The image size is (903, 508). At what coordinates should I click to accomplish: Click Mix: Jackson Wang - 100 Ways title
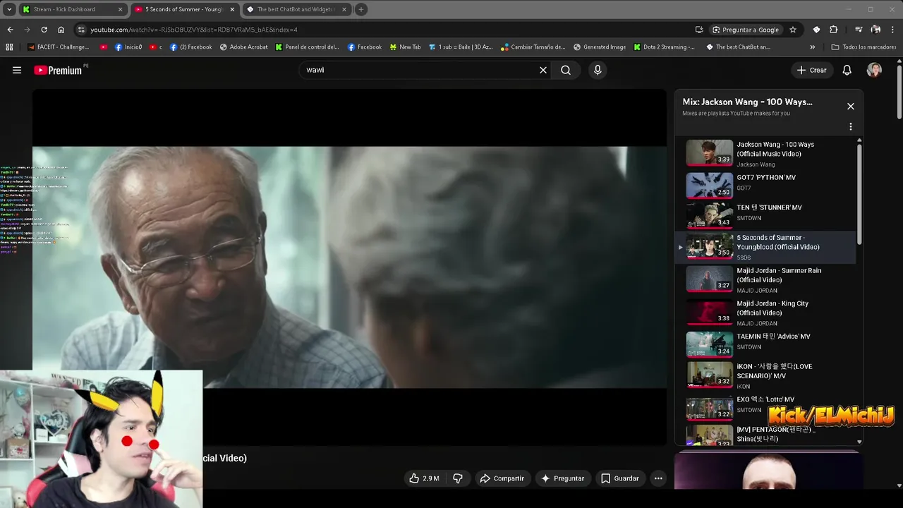(x=747, y=102)
